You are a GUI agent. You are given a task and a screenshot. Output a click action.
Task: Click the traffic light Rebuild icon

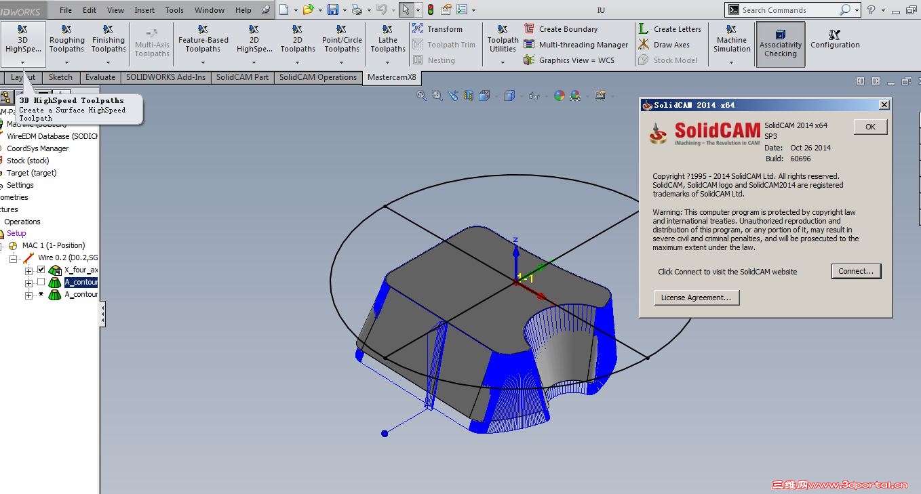coord(430,10)
